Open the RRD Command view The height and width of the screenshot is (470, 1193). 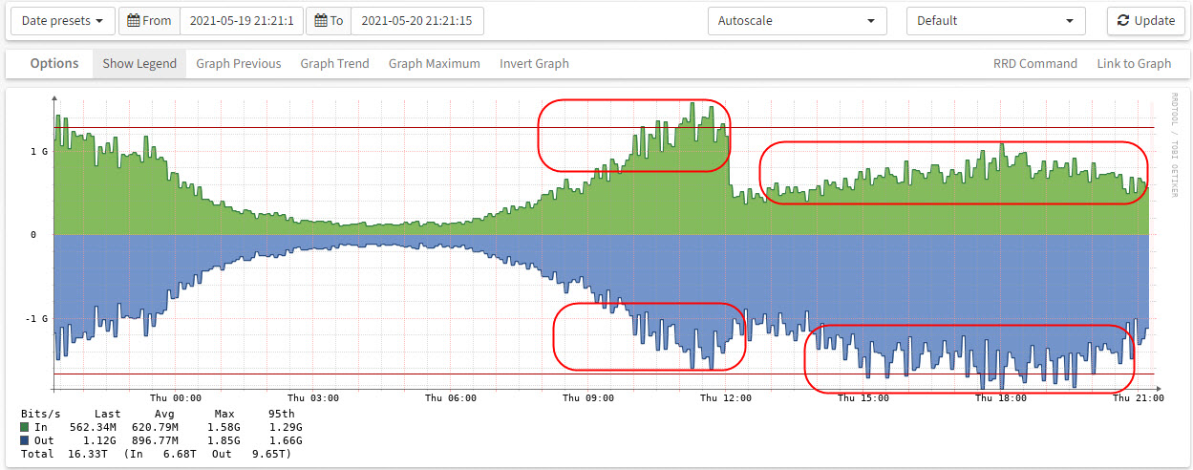[1034, 64]
